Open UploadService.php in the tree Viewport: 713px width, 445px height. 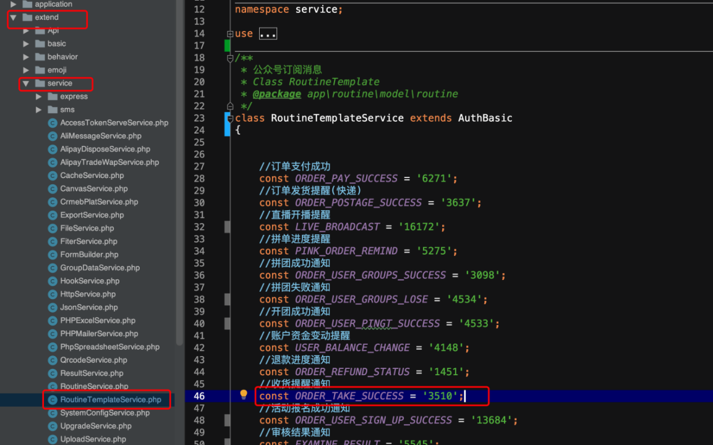pos(93,439)
